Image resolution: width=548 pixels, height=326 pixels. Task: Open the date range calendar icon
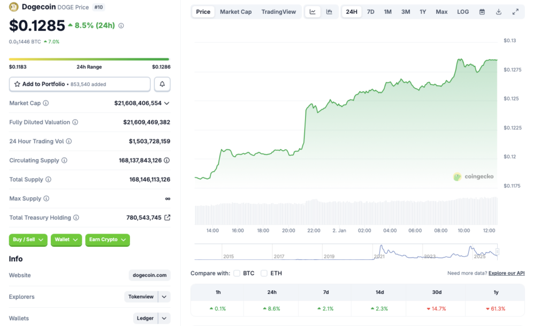click(x=481, y=11)
